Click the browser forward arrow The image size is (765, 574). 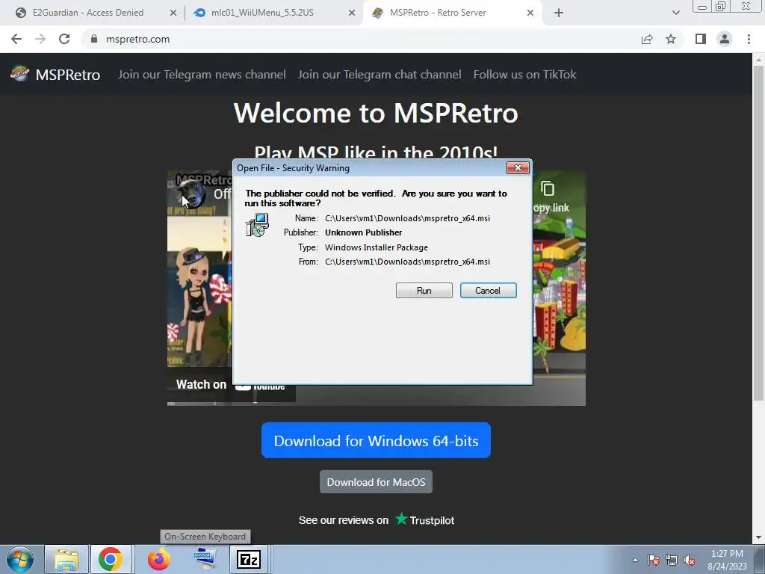tap(40, 39)
